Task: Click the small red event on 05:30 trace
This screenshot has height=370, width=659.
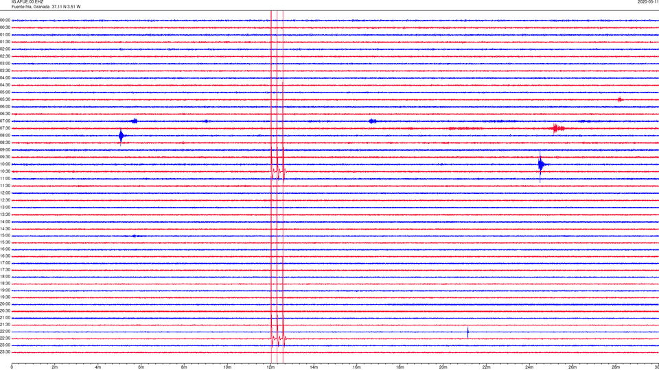Action: tap(620, 99)
